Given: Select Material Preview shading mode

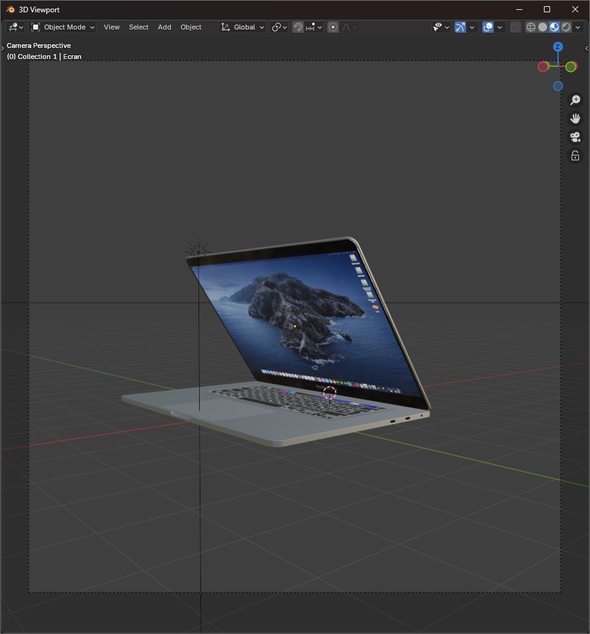Looking at the screenshot, I should 554,27.
